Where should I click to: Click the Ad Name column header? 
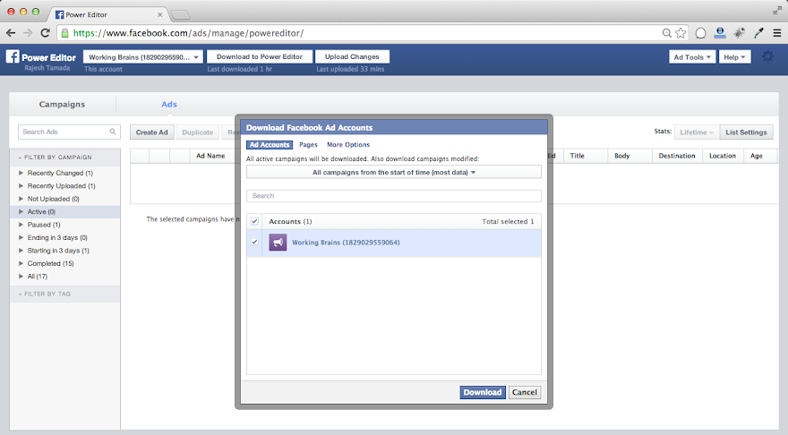pos(210,156)
